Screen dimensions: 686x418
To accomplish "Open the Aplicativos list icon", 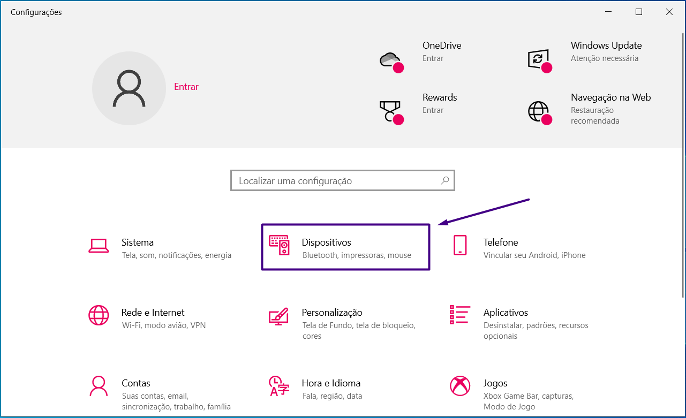I will tap(460, 315).
